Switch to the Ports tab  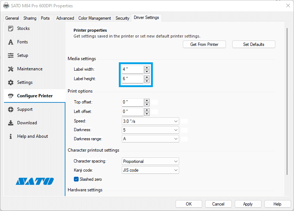pos(45,18)
